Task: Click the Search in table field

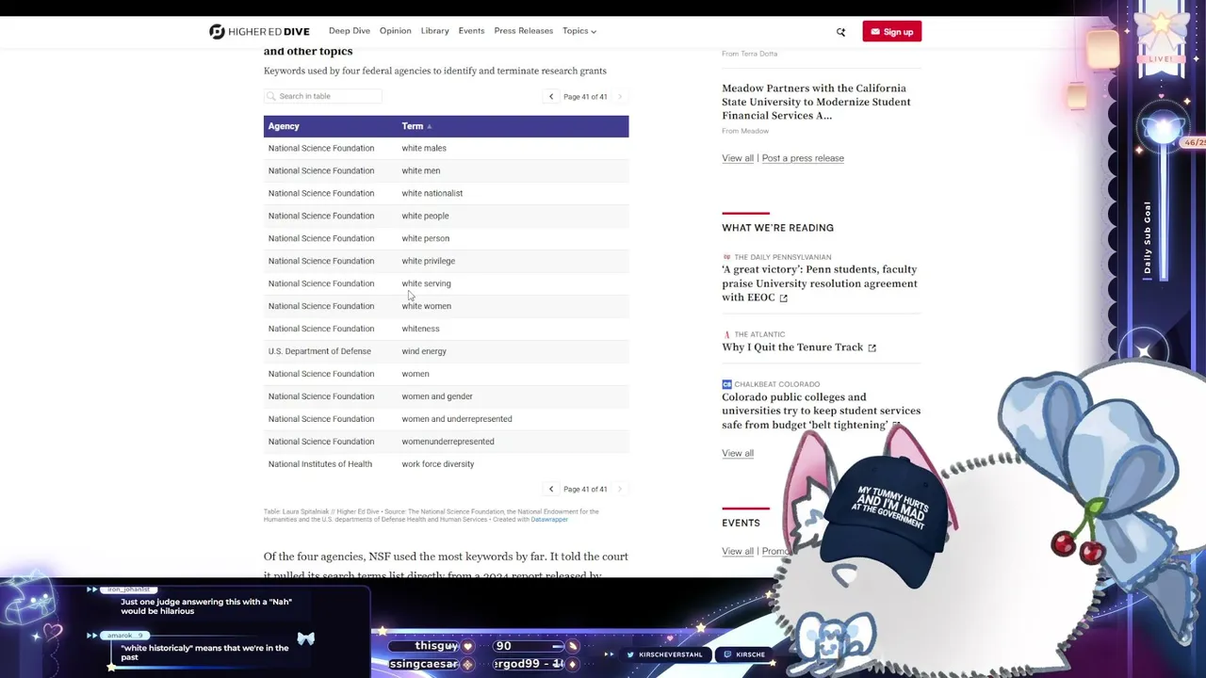Action: pyautogui.click(x=323, y=96)
